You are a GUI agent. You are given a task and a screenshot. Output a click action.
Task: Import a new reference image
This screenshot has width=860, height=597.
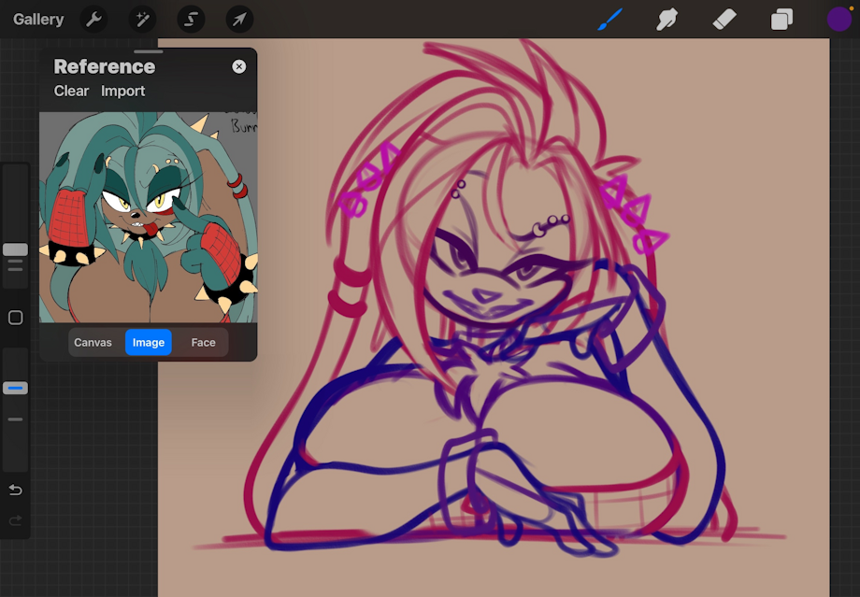click(123, 91)
